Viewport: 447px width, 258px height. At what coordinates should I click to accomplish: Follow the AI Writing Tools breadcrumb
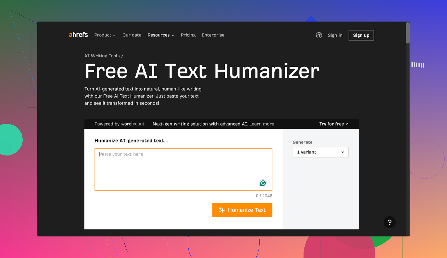point(102,56)
